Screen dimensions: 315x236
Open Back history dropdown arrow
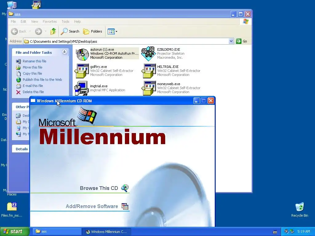point(30,31)
